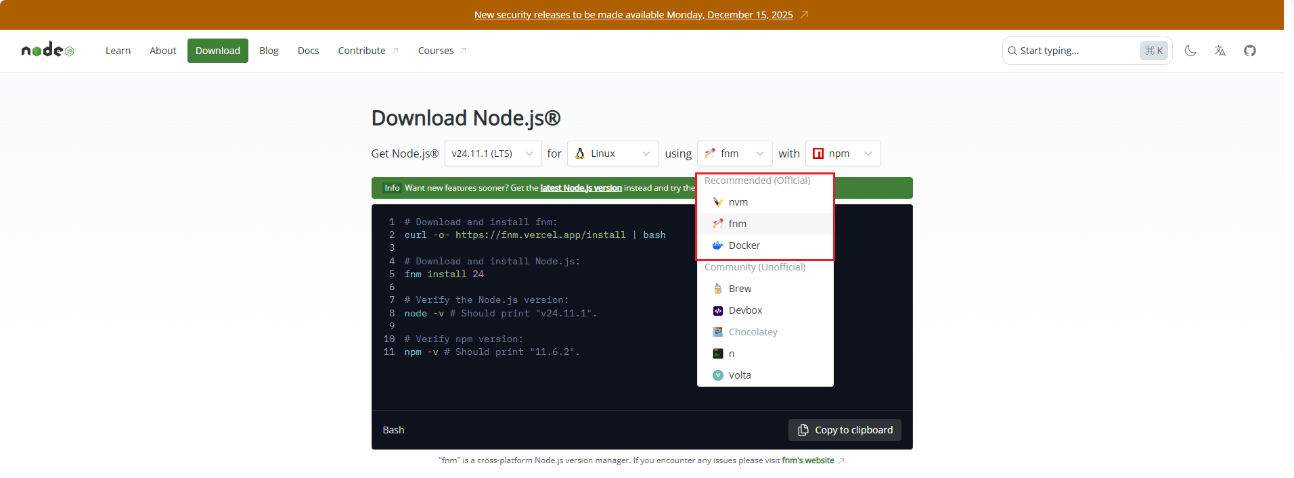Open the Linux platform dropdown
Viewport: 1294px width, 478px height.
[x=613, y=153]
